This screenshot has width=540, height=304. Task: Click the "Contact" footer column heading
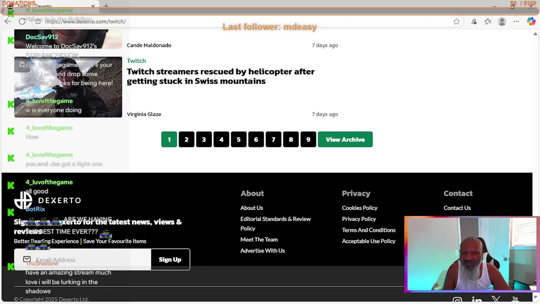pos(458,193)
